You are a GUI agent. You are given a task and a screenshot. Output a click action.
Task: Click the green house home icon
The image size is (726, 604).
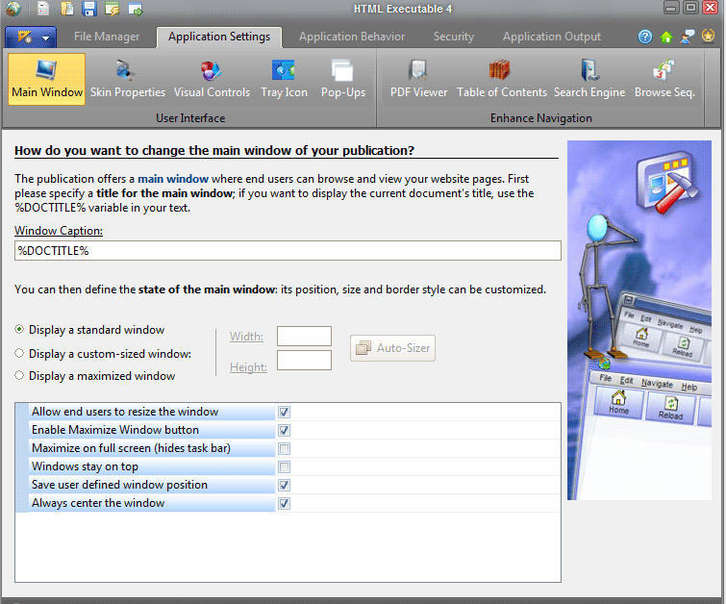666,37
